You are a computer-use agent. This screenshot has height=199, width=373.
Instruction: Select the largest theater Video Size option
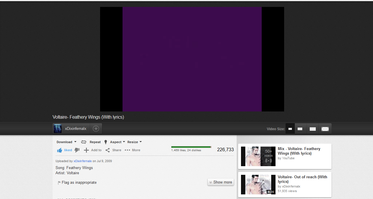point(325,129)
